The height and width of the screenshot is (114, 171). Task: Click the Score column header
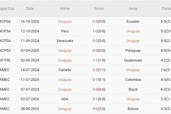coord(99,8)
